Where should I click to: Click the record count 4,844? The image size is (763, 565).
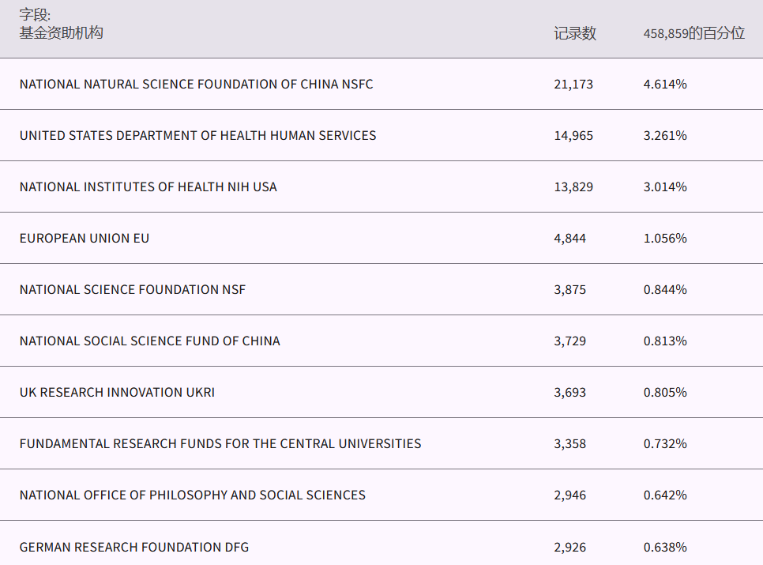569,238
